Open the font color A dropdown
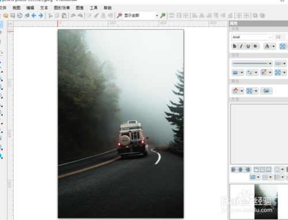 click(270, 46)
